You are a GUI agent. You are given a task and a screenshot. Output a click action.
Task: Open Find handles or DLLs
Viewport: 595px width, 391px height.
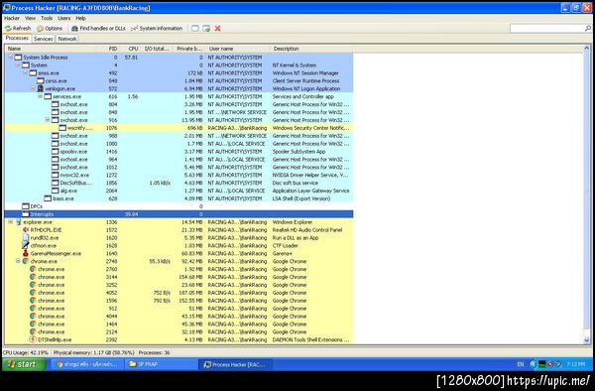pos(98,29)
